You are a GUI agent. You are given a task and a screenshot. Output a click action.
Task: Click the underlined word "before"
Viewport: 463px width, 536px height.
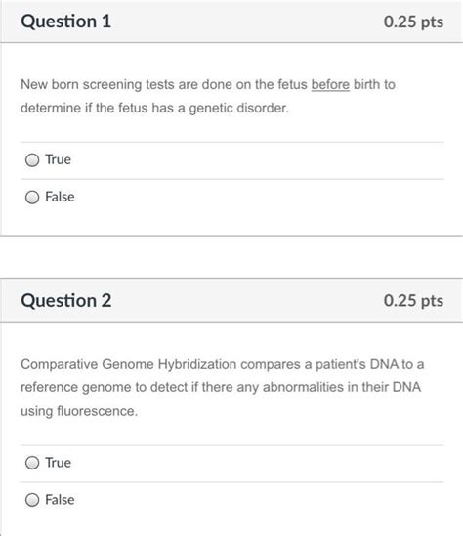click(330, 84)
